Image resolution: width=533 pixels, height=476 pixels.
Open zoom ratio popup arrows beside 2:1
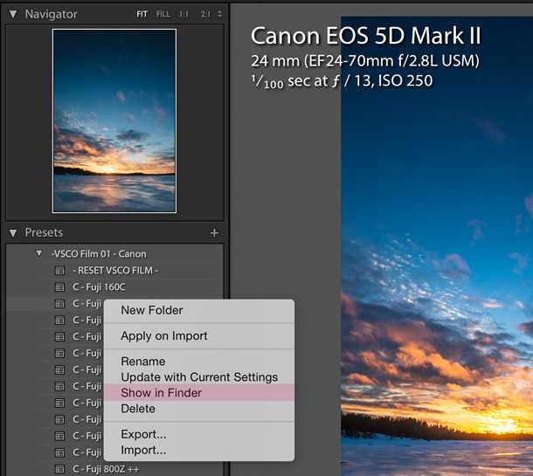click(x=218, y=14)
